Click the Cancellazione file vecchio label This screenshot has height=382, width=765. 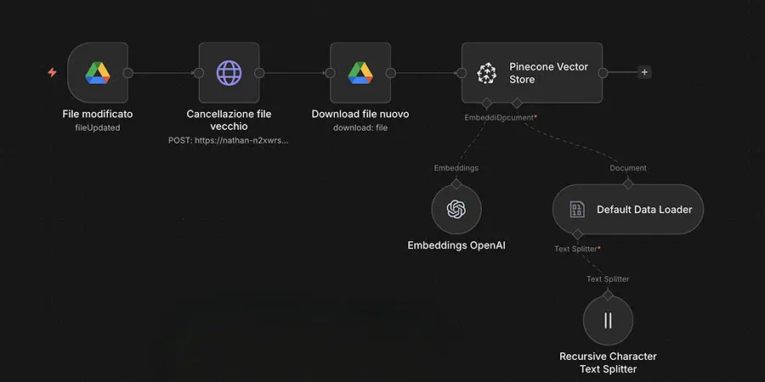click(x=229, y=120)
